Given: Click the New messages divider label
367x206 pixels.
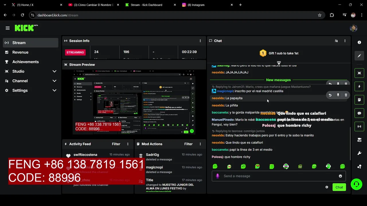Looking at the screenshot, I should 278,80.
